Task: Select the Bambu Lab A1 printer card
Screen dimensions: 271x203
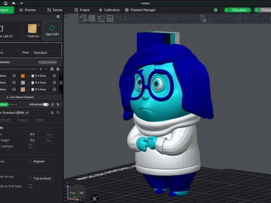Action: pyautogui.click(x=10, y=30)
